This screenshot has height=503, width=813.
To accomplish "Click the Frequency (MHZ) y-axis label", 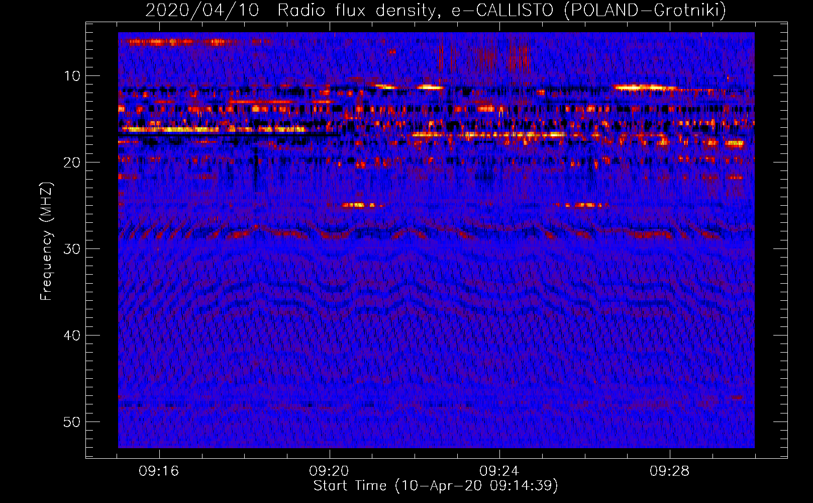I will 46,241.
